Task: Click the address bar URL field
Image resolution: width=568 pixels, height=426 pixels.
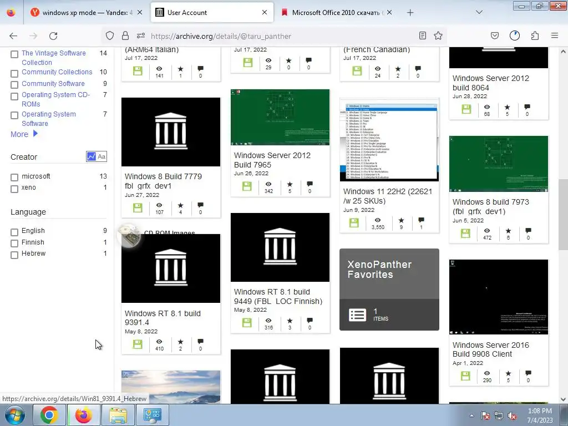Action: tap(273, 36)
